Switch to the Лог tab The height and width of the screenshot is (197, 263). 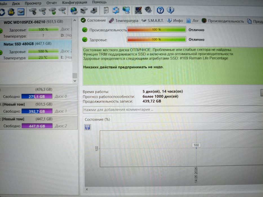tap(192, 21)
